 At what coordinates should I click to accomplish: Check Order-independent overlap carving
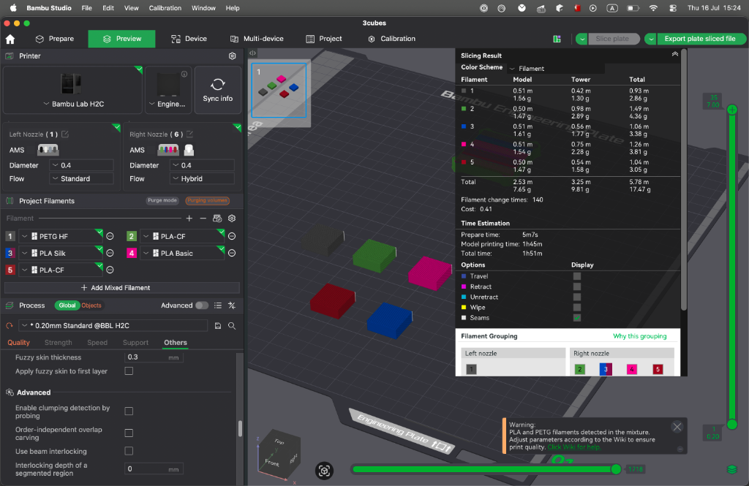coord(129,433)
